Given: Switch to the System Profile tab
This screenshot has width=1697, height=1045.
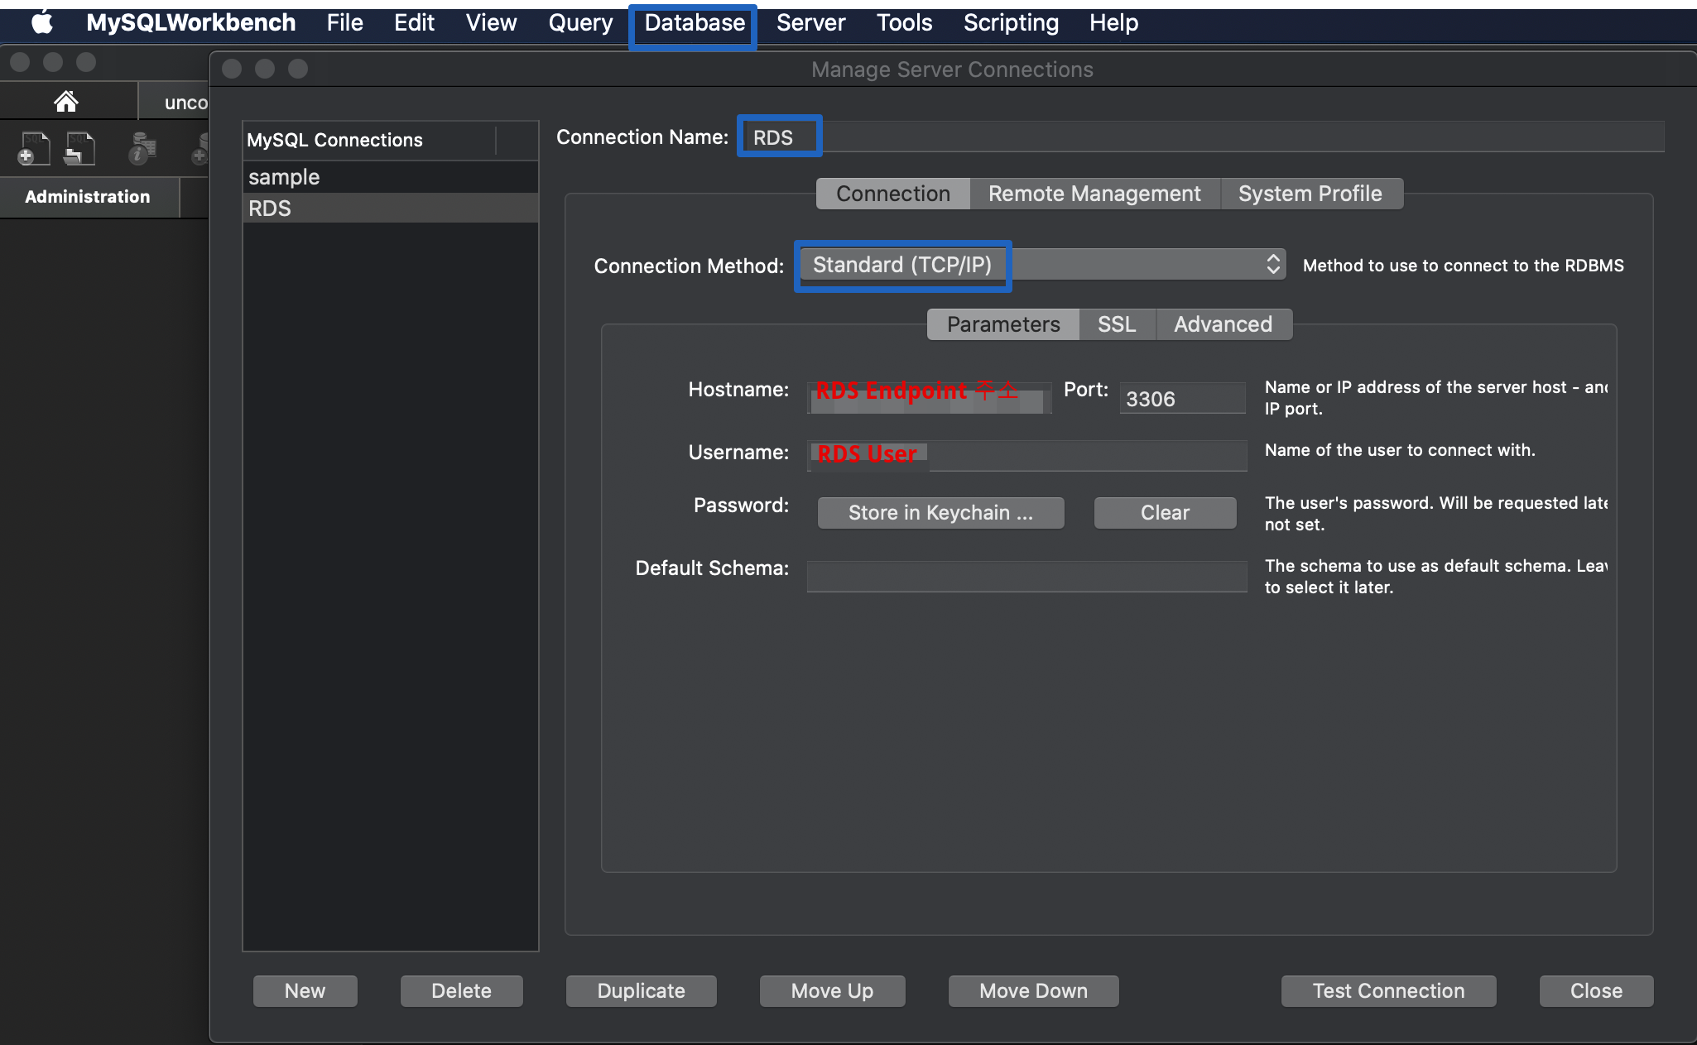Looking at the screenshot, I should click(1310, 193).
